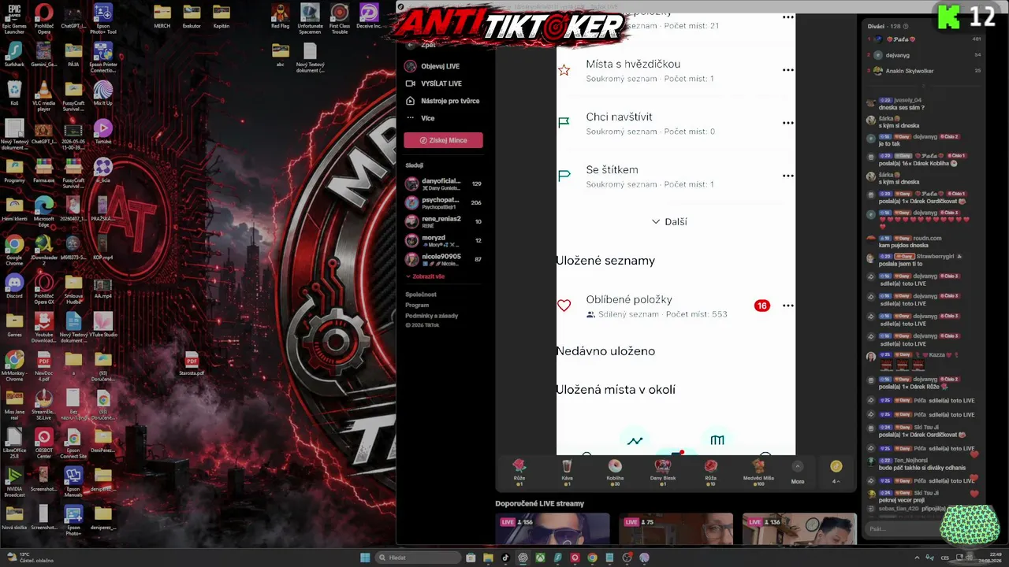Open options for Místa s hvězdičkou list
The height and width of the screenshot is (567, 1009).
click(x=787, y=70)
